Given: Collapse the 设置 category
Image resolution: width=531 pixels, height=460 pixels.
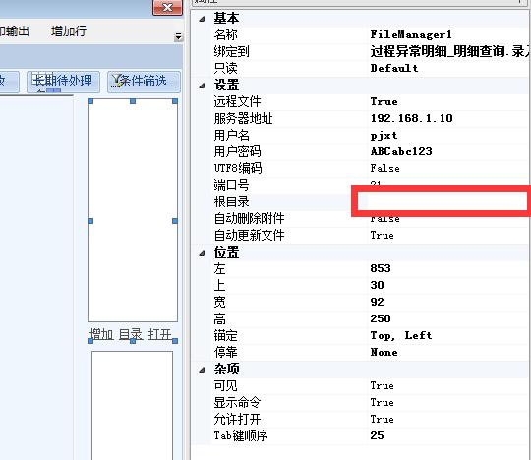Looking at the screenshot, I should point(202,86).
